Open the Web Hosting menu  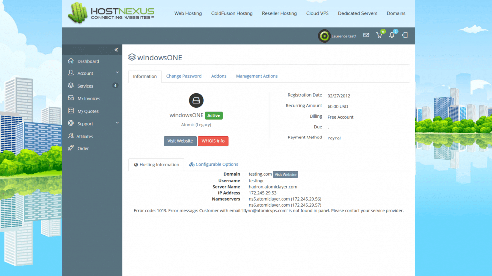click(x=188, y=13)
